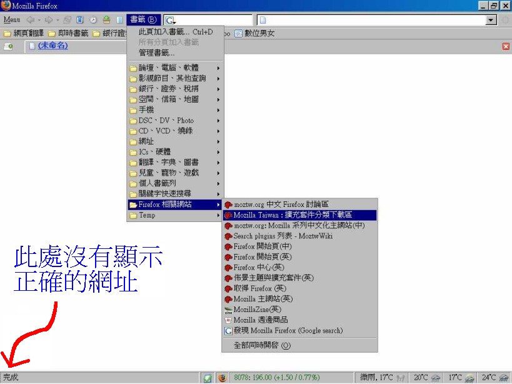This screenshot has width=512, height=384.
Task: Open Firefox 中心(英) bookmark
Action: (299, 267)
